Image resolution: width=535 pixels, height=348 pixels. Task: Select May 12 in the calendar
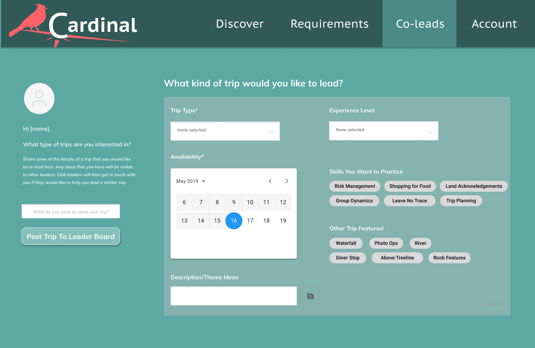pos(283,202)
